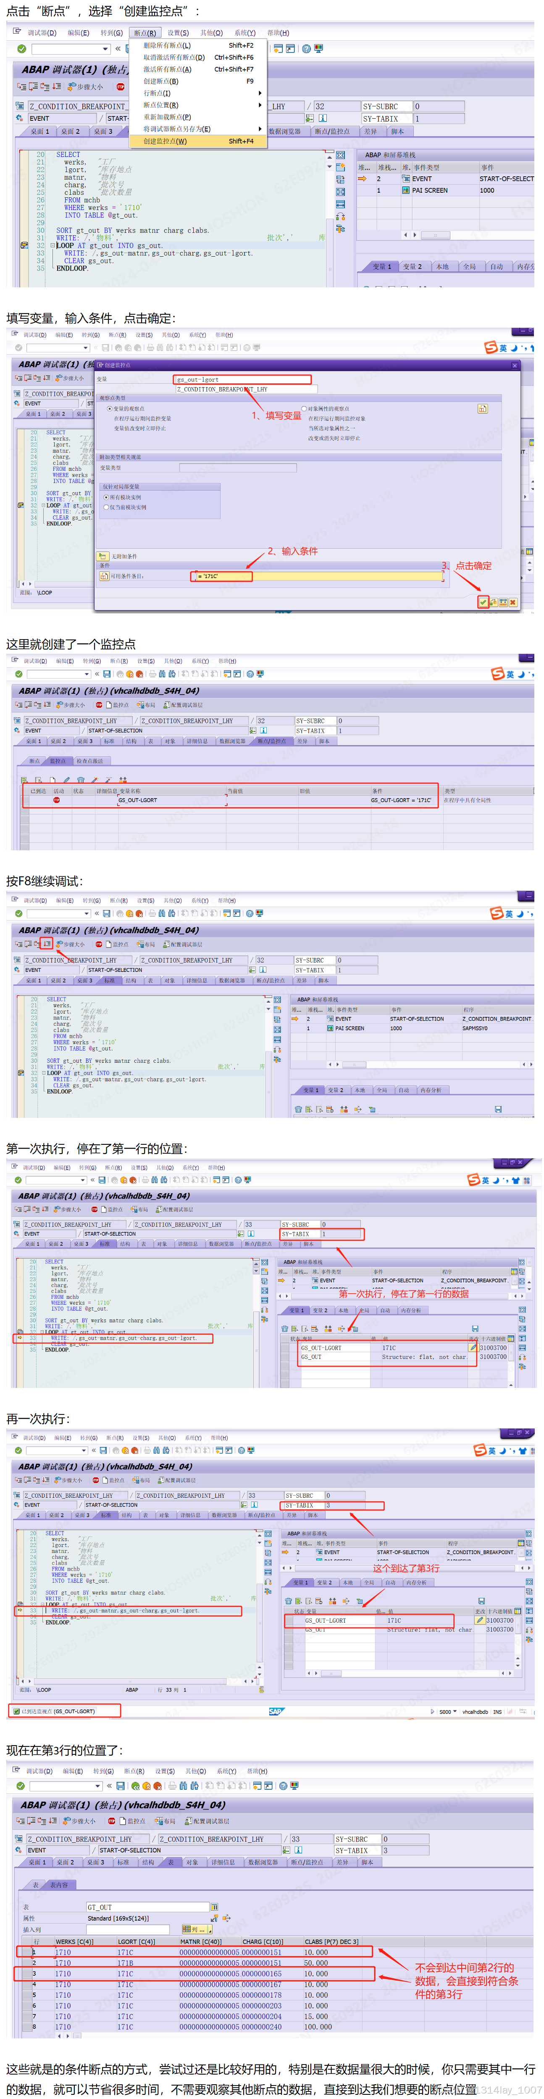Open the 表内容 tab in the last screenshot
Viewport: 544px width, 2099px height.
coord(58,1885)
